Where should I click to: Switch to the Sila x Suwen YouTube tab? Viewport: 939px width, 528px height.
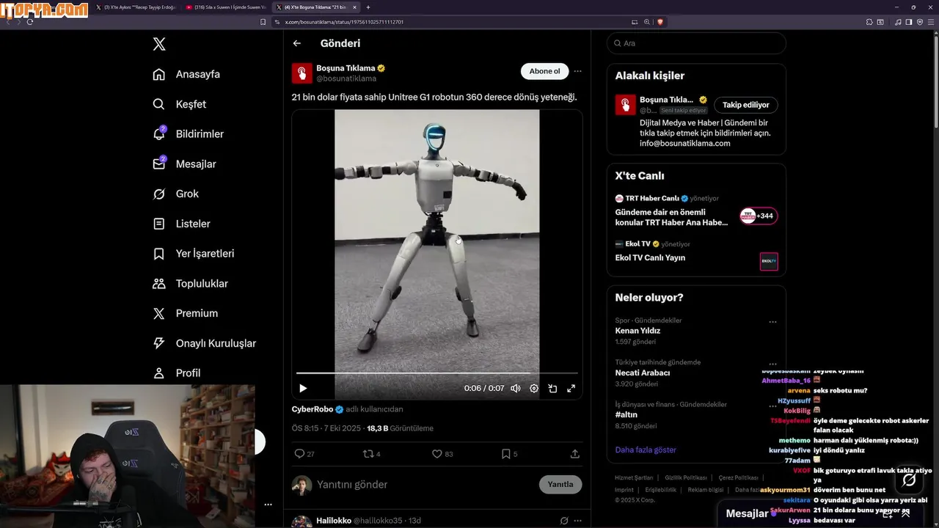[227, 7]
